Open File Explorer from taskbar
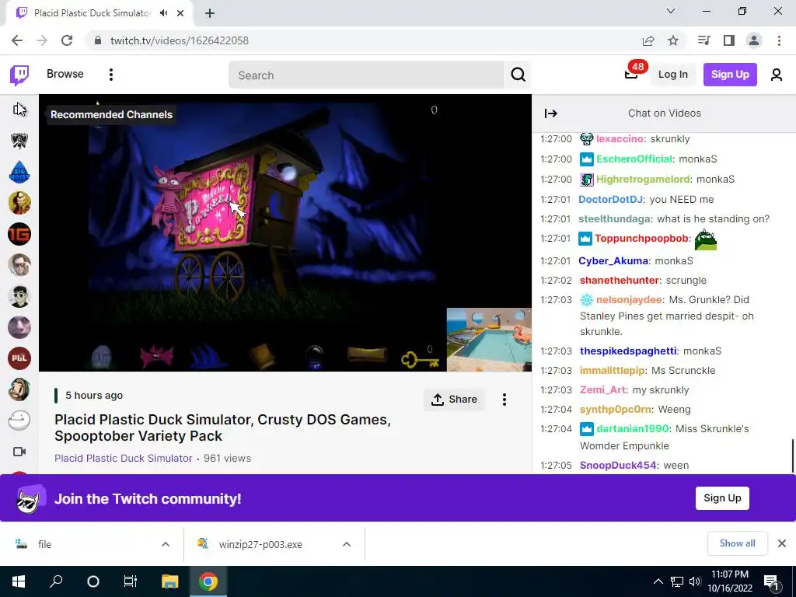Image resolution: width=796 pixels, height=597 pixels. point(169,581)
